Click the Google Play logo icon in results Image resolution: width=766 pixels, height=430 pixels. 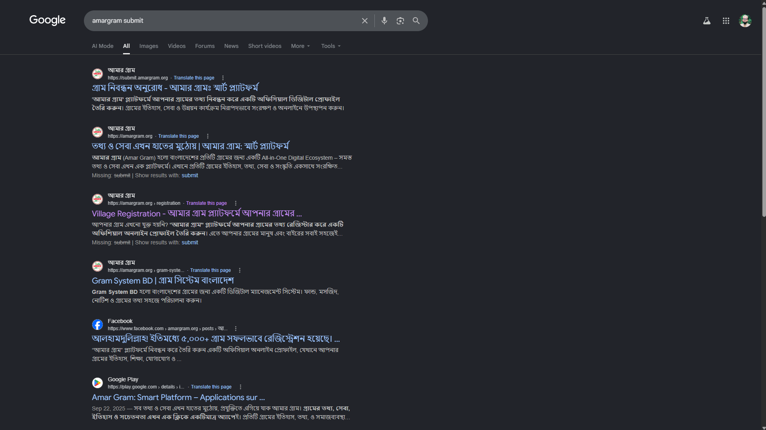tap(97, 383)
